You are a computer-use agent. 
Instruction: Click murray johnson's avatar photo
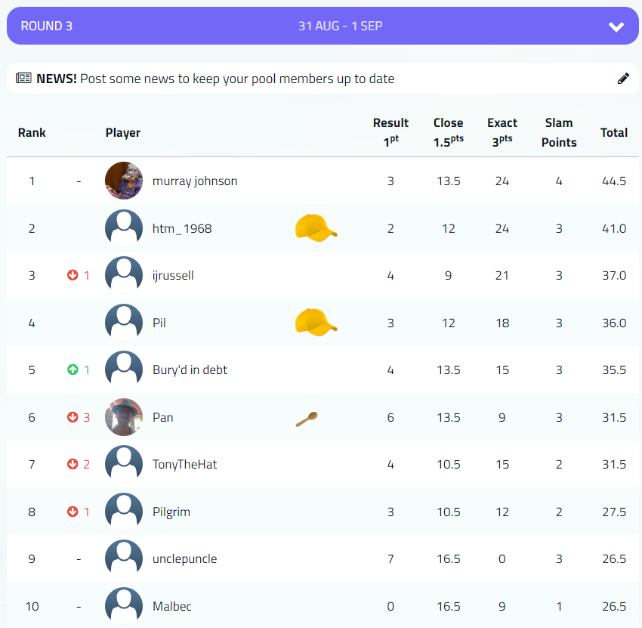[124, 181]
